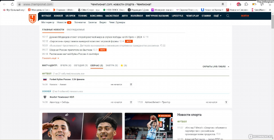Open the ФУТБОЛ section in the nav
This screenshot has width=274, height=140.
pyautogui.click(x=46, y=16)
